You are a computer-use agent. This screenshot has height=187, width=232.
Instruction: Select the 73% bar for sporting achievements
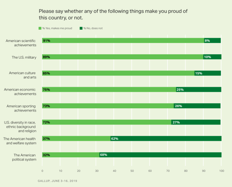pos(108,106)
